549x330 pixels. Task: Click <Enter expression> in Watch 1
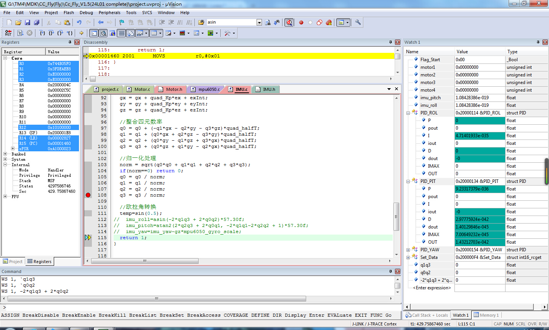432,288
